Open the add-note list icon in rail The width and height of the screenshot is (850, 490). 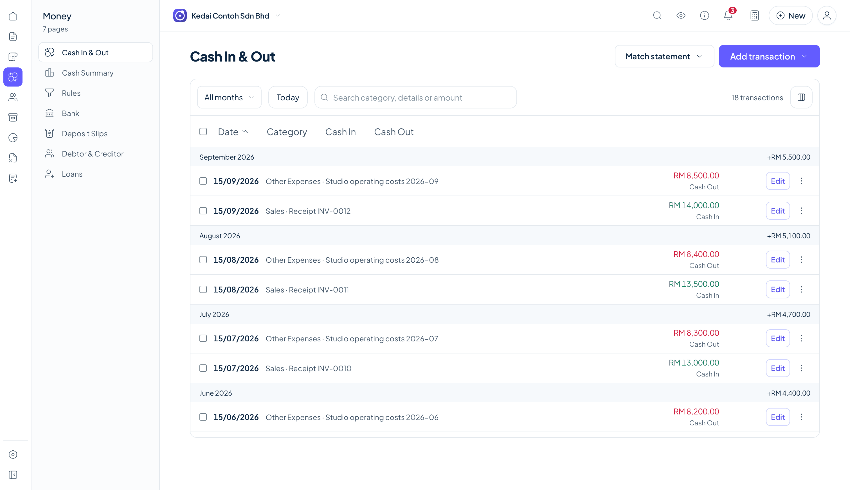click(x=13, y=178)
